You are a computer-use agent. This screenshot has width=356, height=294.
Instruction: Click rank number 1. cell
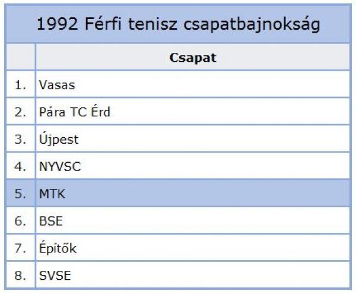(x=21, y=84)
